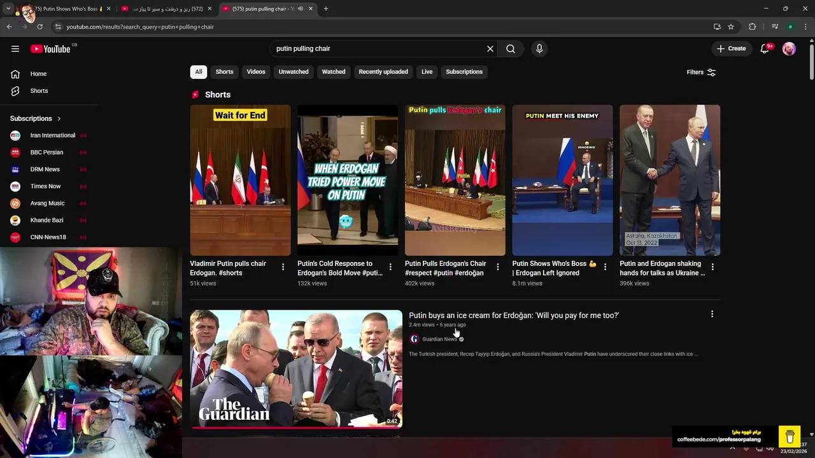Play The Guardian ice cream video thumbnail

point(296,369)
